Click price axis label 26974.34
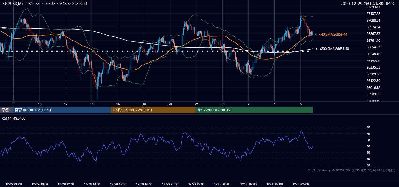This screenshot has height=187, width=399. coord(373,27)
